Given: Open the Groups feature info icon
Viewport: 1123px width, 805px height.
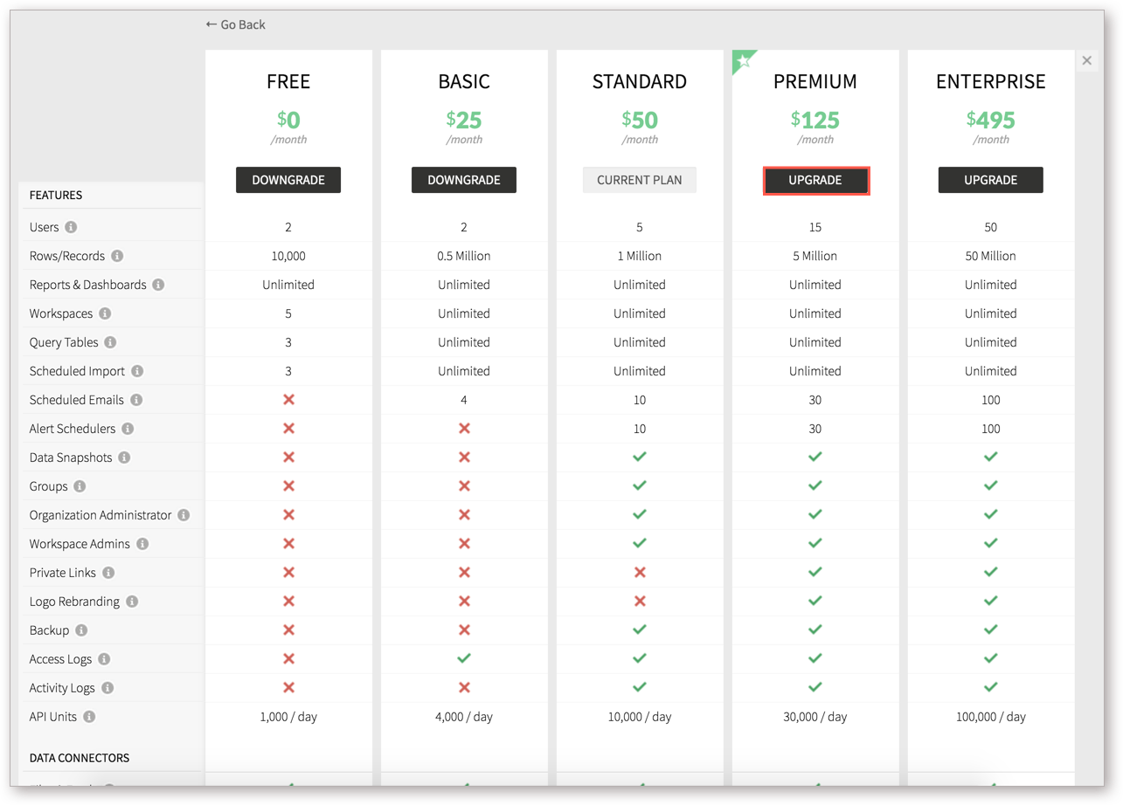Looking at the screenshot, I should pyautogui.click(x=79, y=485).
